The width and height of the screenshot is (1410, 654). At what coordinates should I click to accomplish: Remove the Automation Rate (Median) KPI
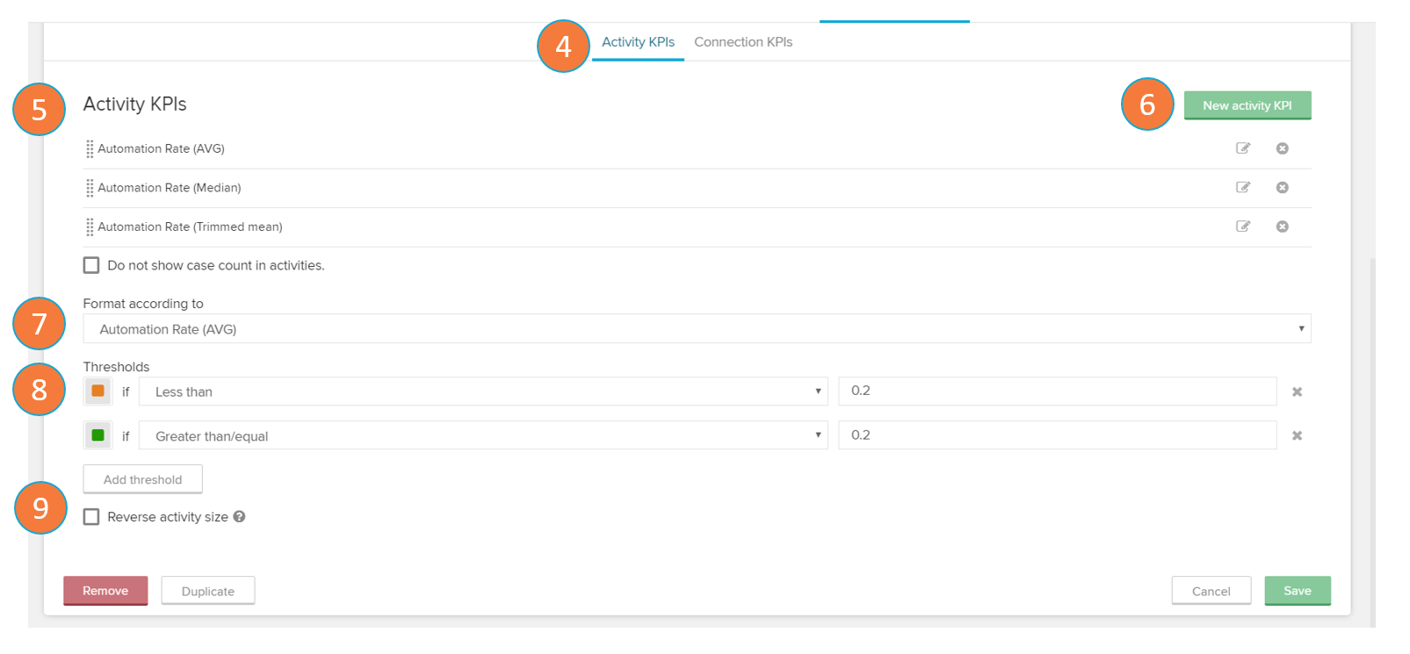click(x=1282, y=187)
